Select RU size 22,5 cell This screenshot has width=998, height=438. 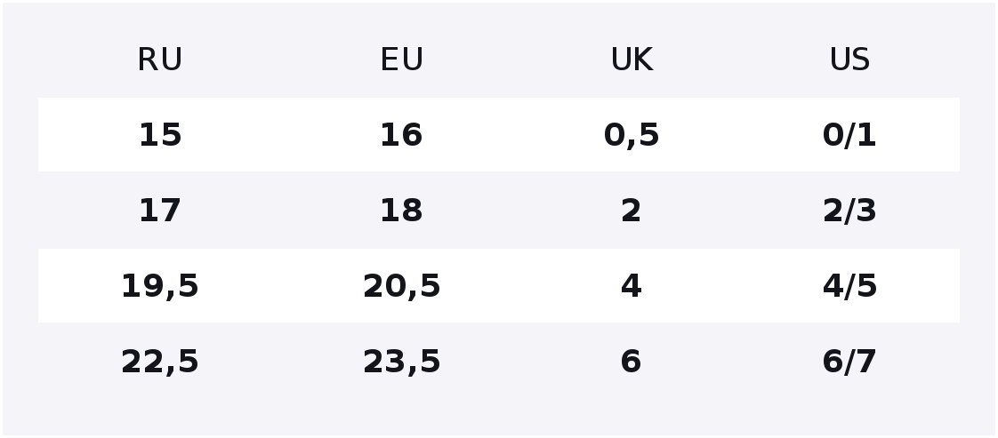160,362
